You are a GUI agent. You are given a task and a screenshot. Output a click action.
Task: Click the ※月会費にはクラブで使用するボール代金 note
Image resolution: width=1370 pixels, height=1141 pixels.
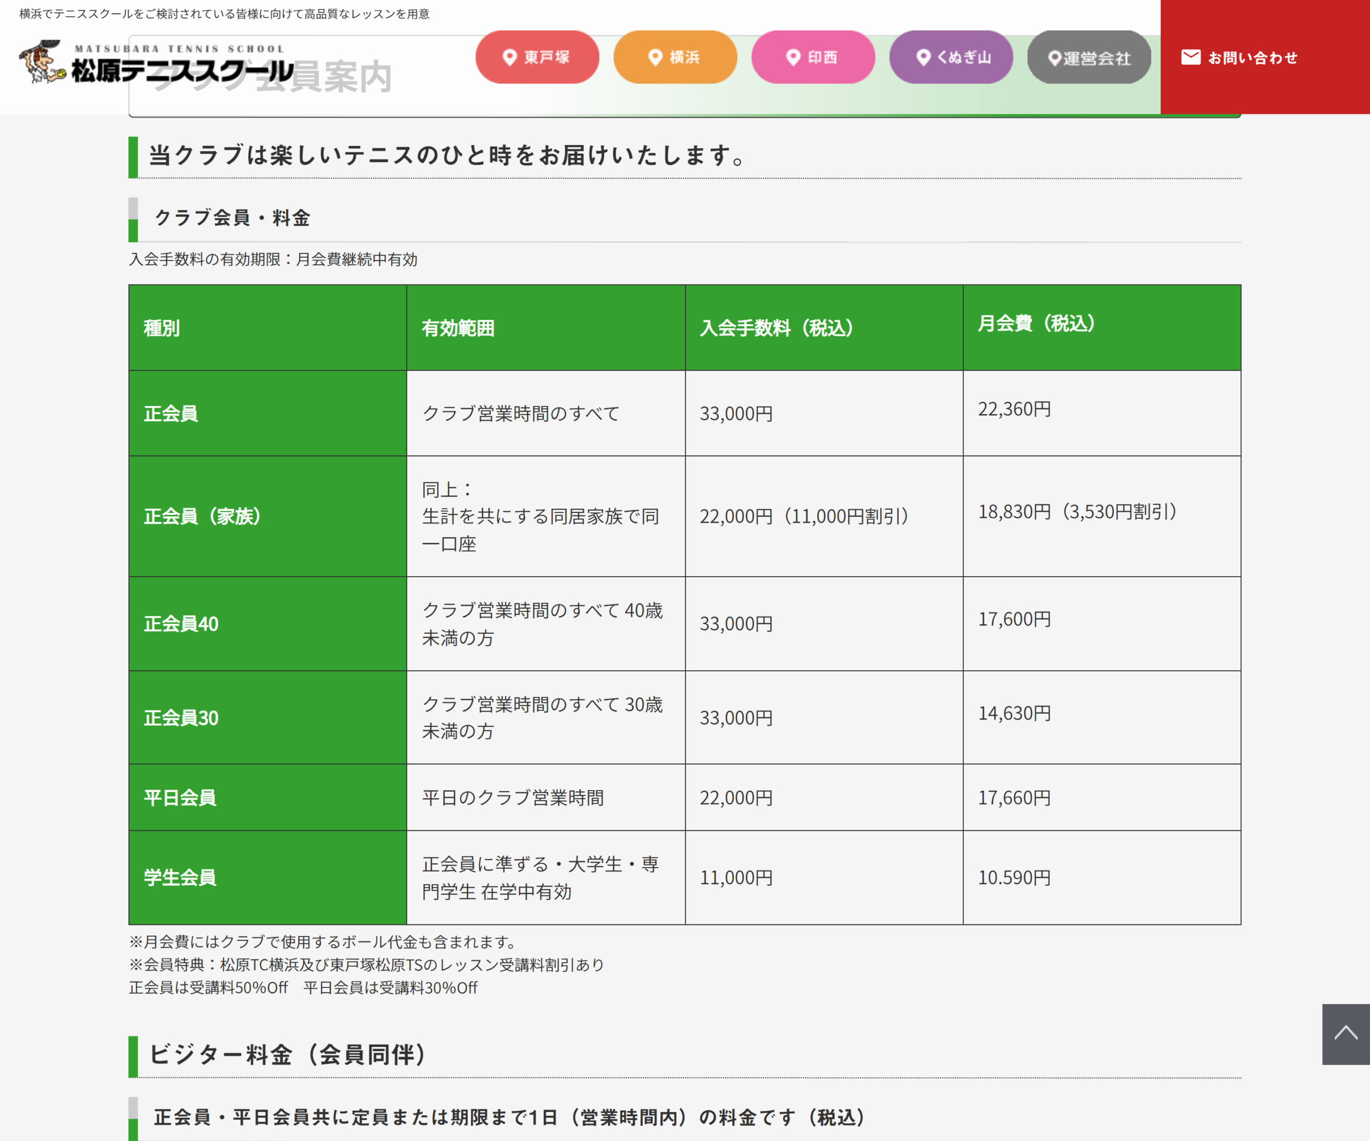tap(324, 941)
